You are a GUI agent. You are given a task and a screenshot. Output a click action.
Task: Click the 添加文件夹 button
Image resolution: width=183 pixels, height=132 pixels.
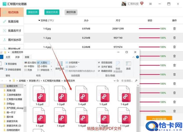click(52, 12)
